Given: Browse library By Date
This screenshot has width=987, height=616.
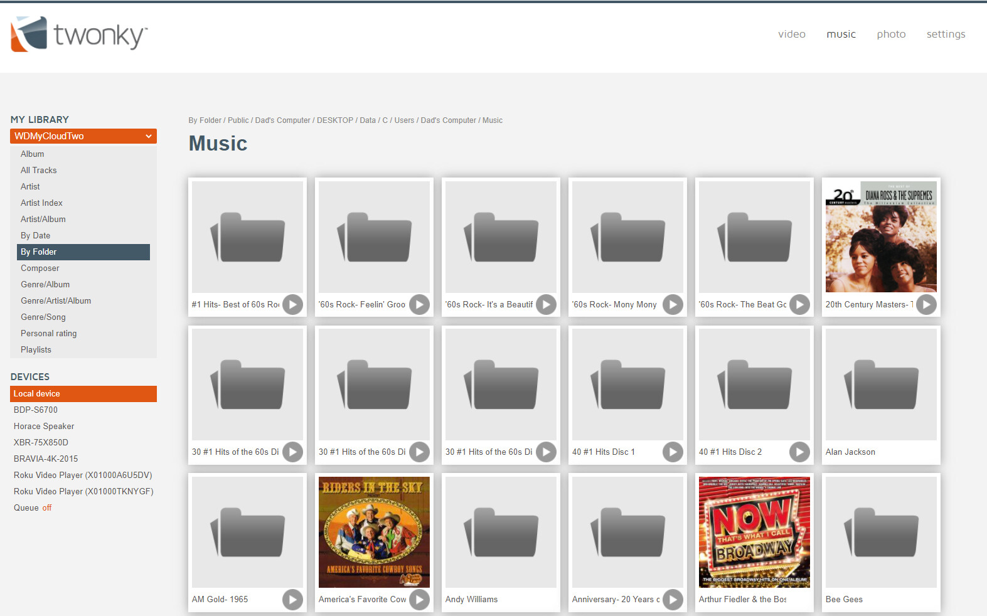Looking at the screenshot, I should click(x=36, y=236).
